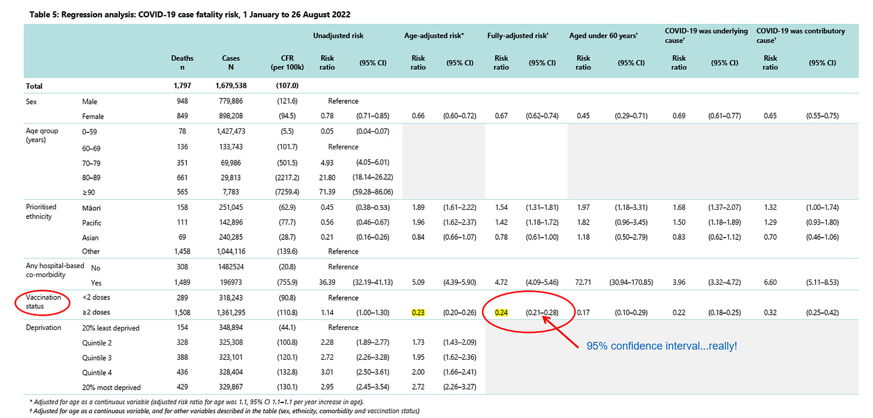Click the unadjusted risk ratio 1.14
Screen dimensions: 873x418
(x=327, y=312)
